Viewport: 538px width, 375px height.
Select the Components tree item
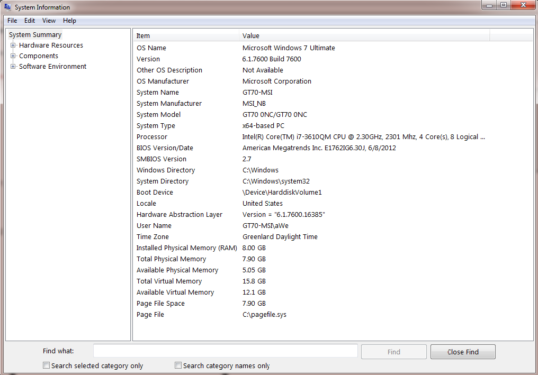39,56
